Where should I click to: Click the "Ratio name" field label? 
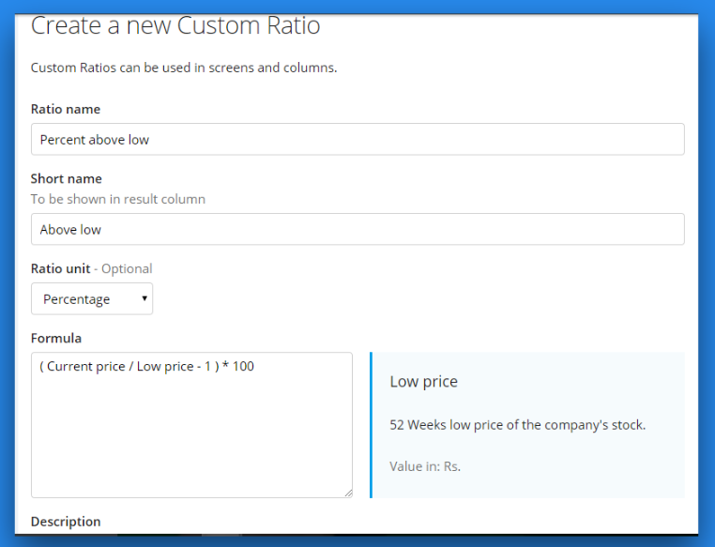click(66, 110)
